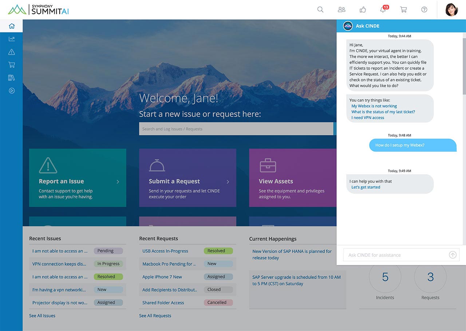Click the 3 Requests counter circle
466x331 pixels.
[430, 277]
